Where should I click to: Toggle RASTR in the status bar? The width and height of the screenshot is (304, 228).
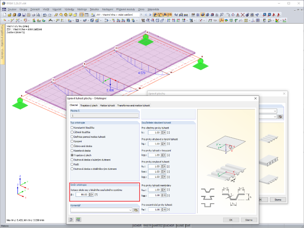tap(147, 226)
